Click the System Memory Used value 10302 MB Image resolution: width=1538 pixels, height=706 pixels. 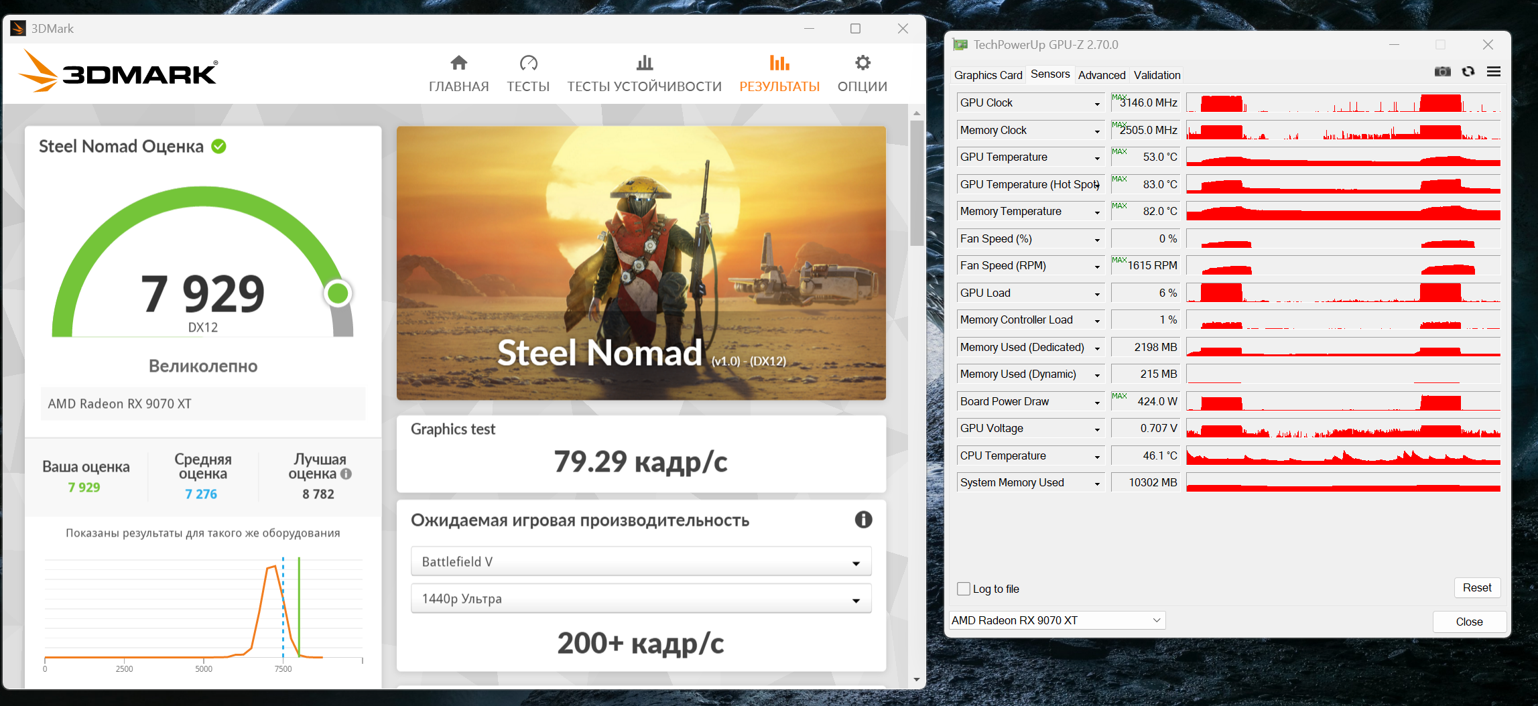point(1145,482)
